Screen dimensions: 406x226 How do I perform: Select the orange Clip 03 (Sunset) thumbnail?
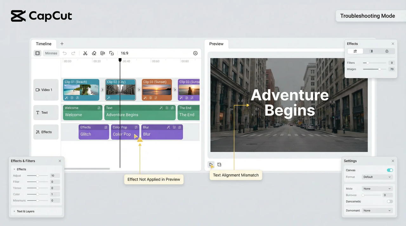pos(157,90)
